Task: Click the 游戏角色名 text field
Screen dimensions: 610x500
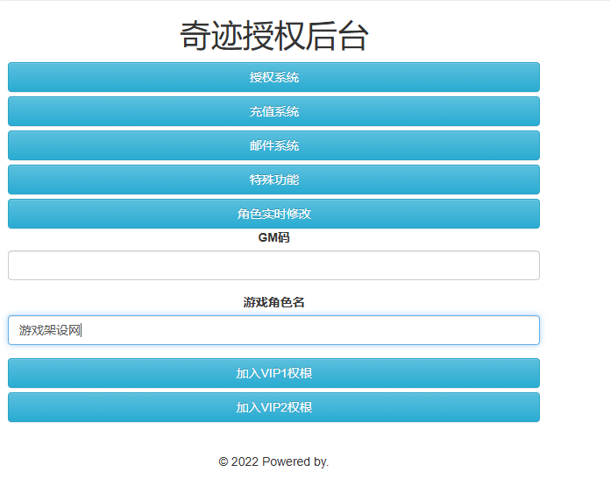Action: [273, 330]
